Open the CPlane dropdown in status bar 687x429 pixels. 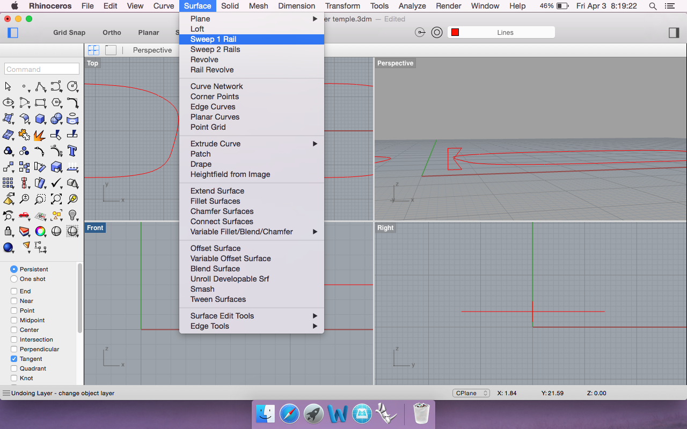(471, 393)
